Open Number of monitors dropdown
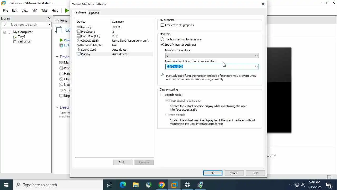This screenshot has height=190, width=337. [x=212, y=56]
